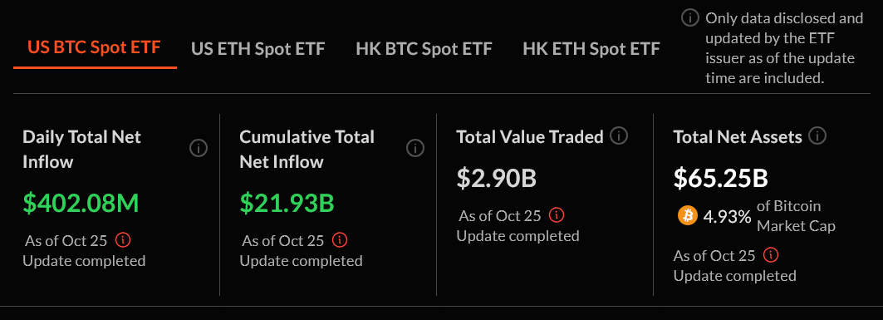Image resolution: width=883 pixels, height=320 pixels.
Task: Switch to the HK ETH Spot ETF tab
Action: pos(591,48)
